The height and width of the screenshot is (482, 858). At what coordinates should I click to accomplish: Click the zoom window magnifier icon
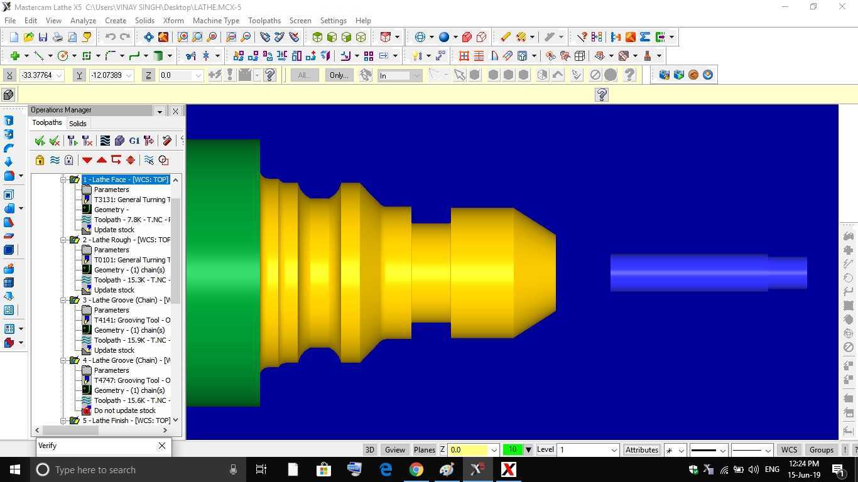click(x=183, y=37)
